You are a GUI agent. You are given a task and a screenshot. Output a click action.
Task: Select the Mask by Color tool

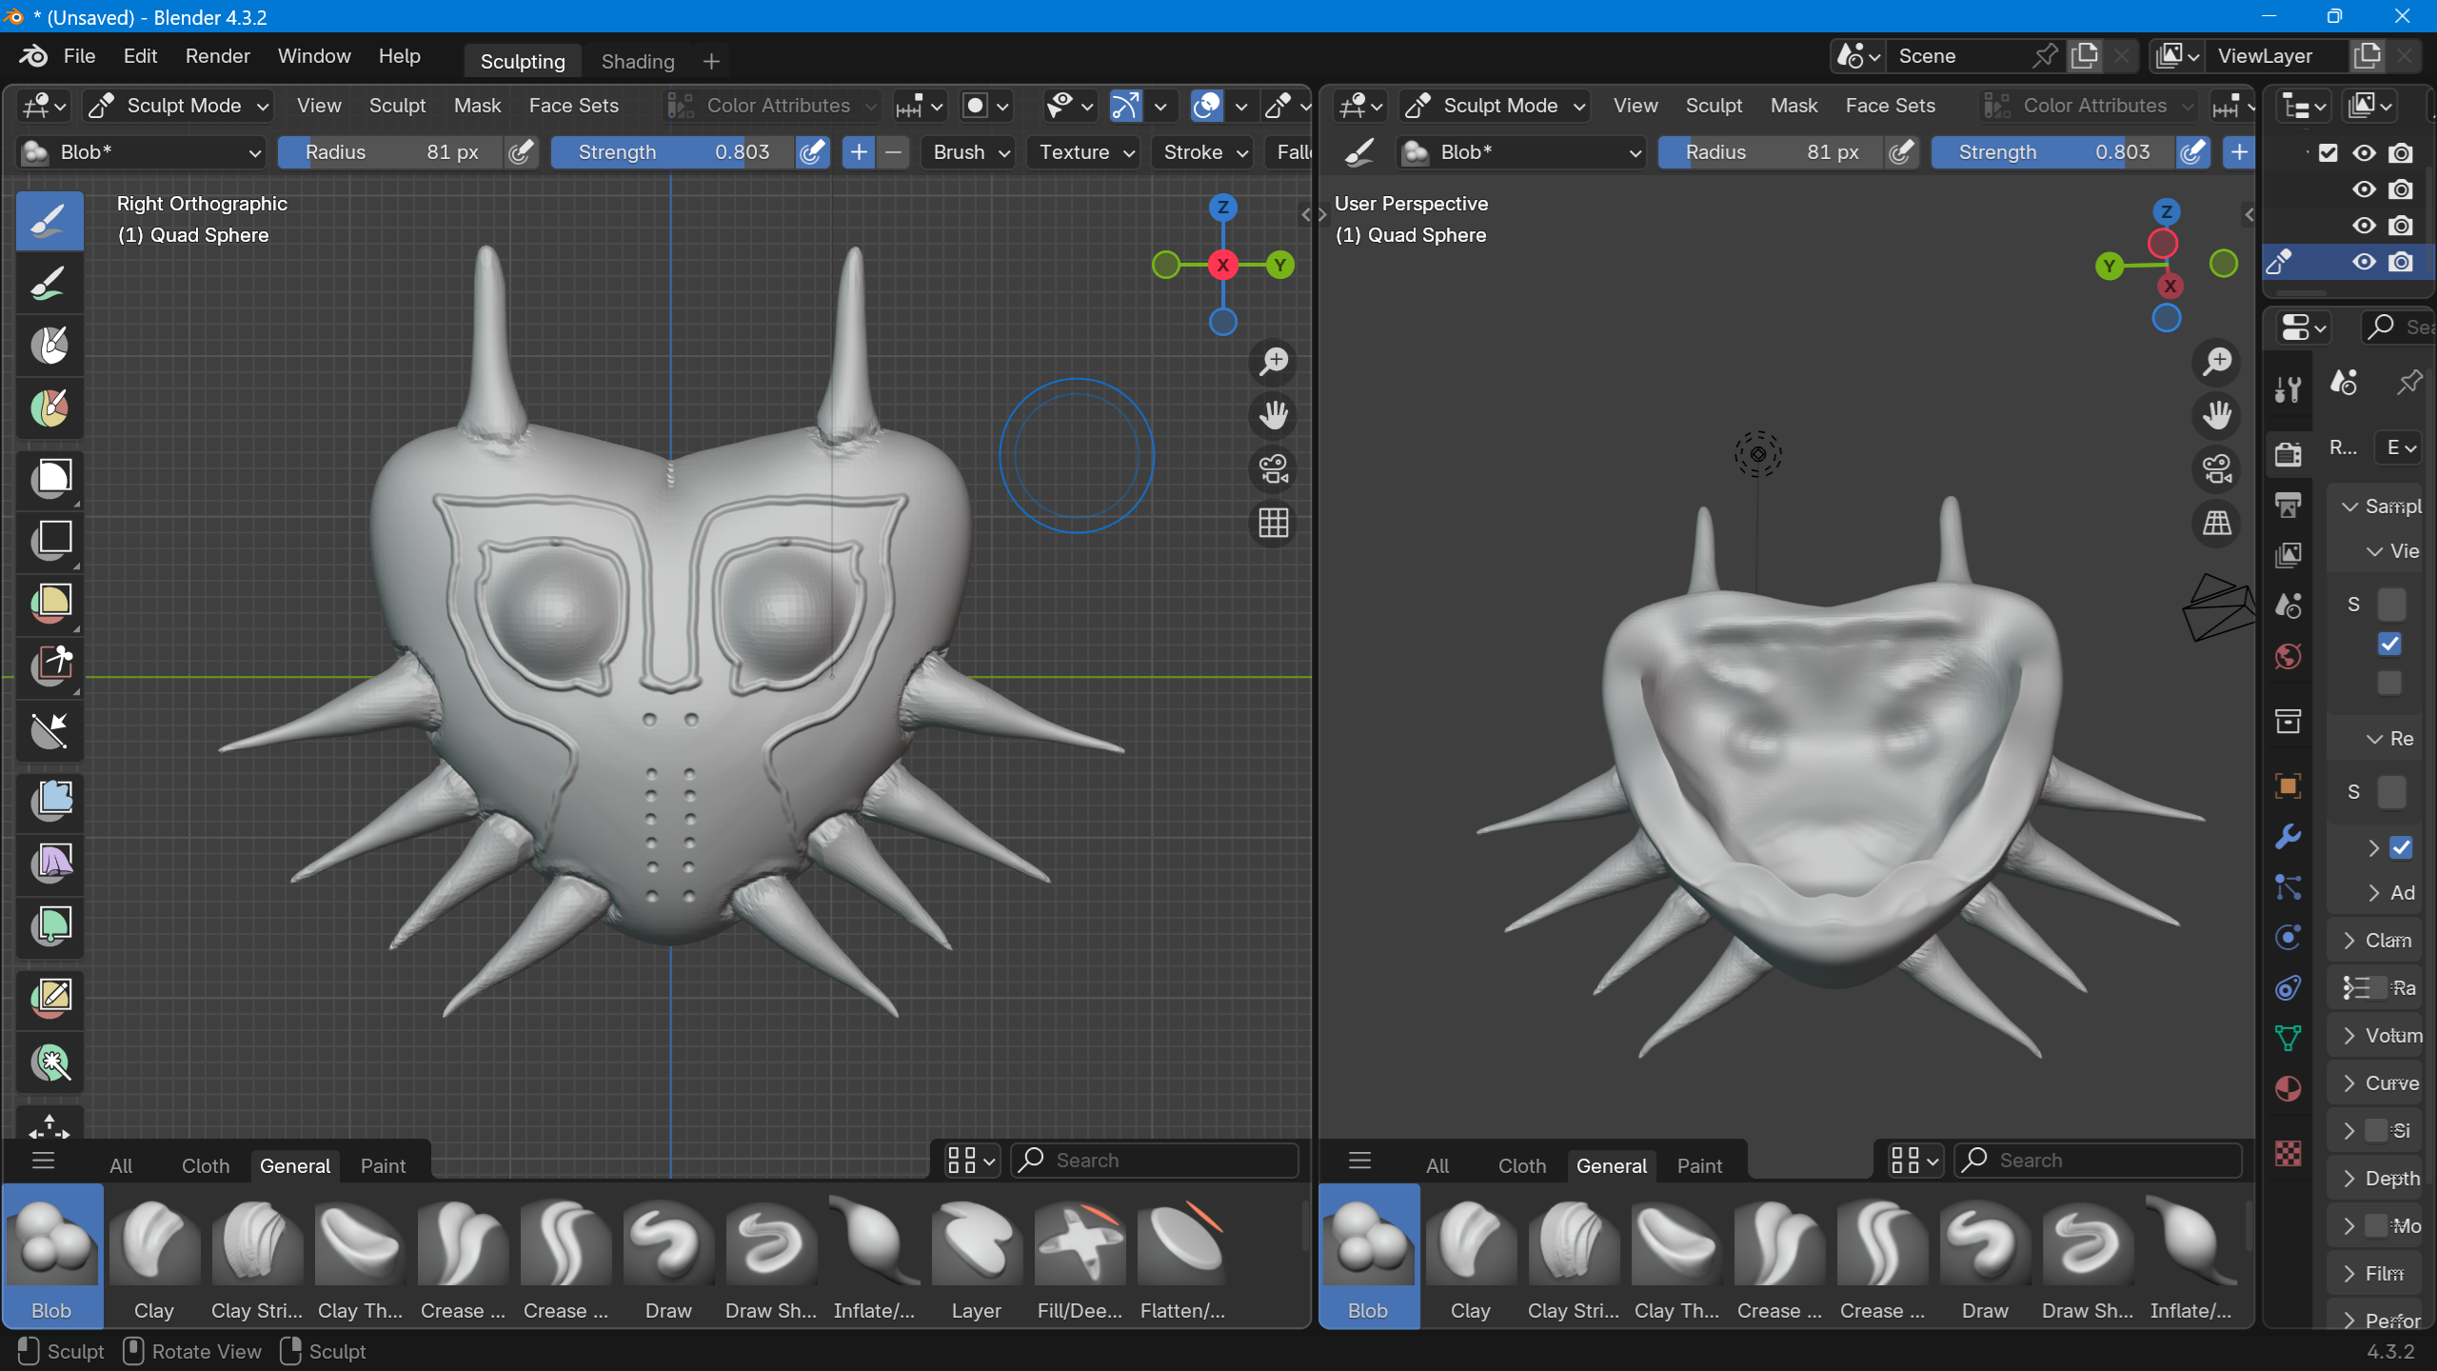[x=50, y=1062]
